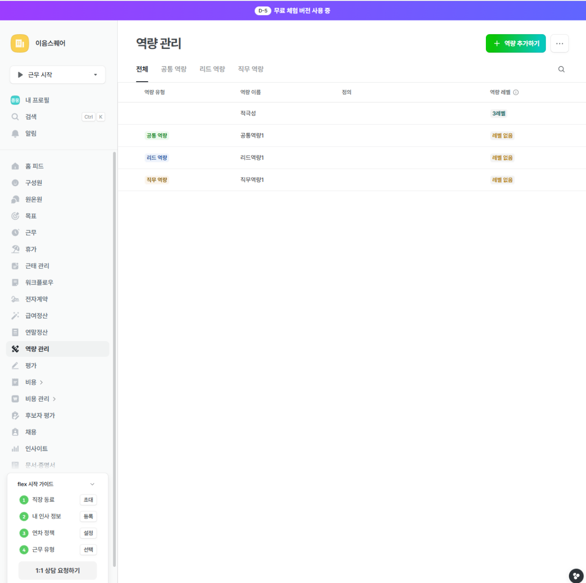The width and height of the screenshot is (586, 583).
Task: Click the sidebar vertical scrollbar
Action: (x=114, y=342)
